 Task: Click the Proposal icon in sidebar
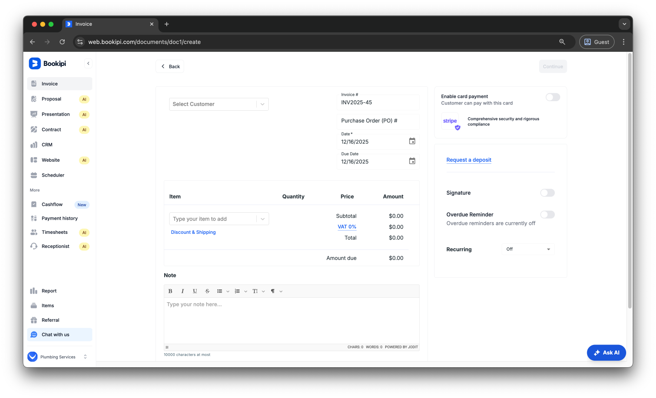(x=34, y=99)
